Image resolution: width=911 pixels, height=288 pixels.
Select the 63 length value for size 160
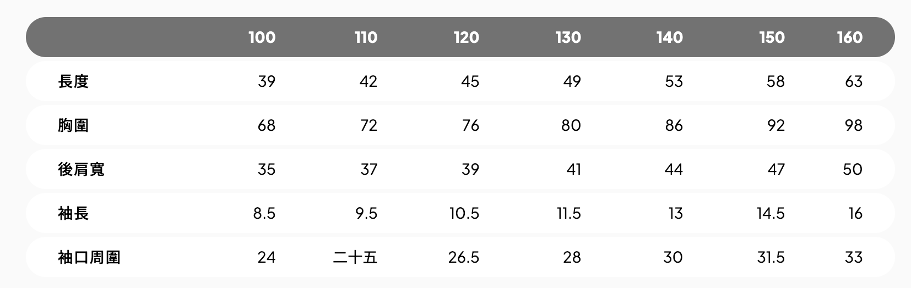[853, 81]
